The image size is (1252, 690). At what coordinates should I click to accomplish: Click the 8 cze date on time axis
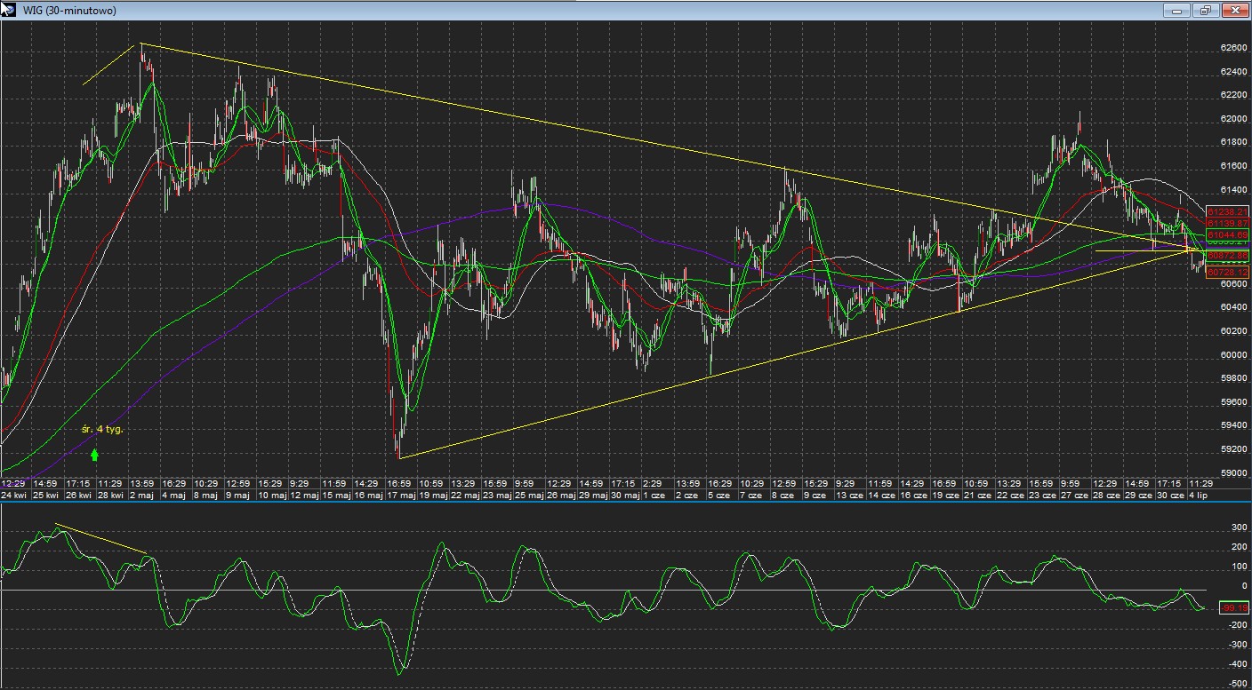click(x=783, y=495)
